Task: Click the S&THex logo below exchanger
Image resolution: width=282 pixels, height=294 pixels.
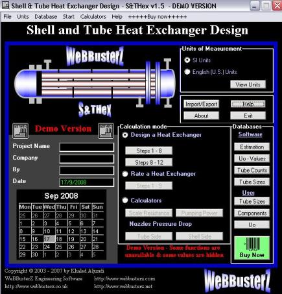Action: [95, 109]
